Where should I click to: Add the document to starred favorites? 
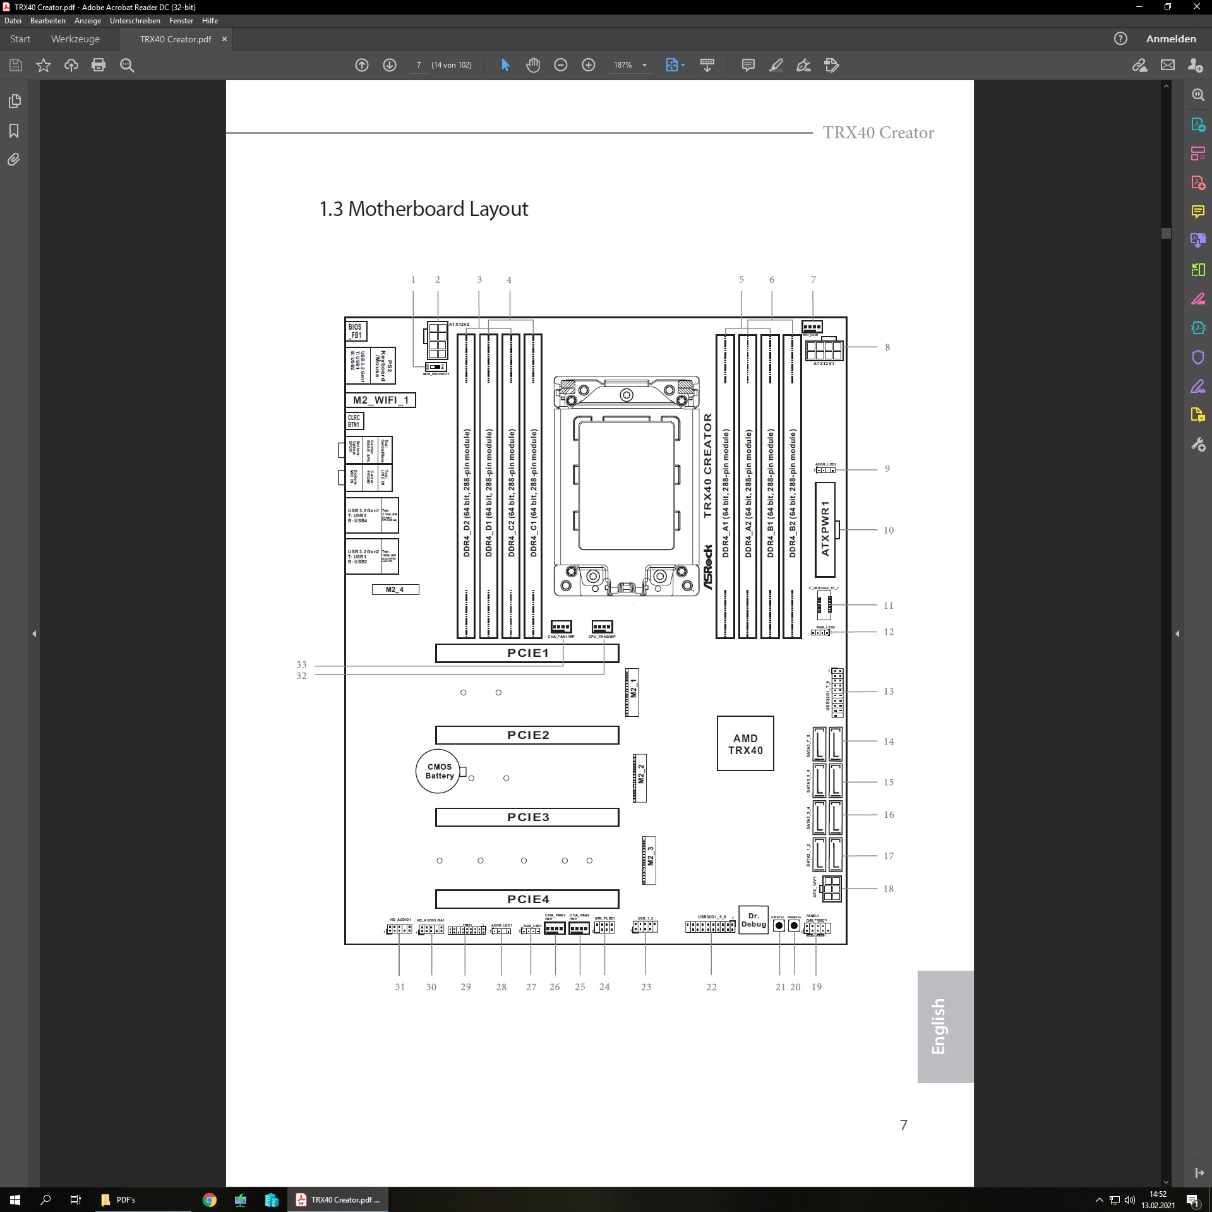[x=44, y=65]
